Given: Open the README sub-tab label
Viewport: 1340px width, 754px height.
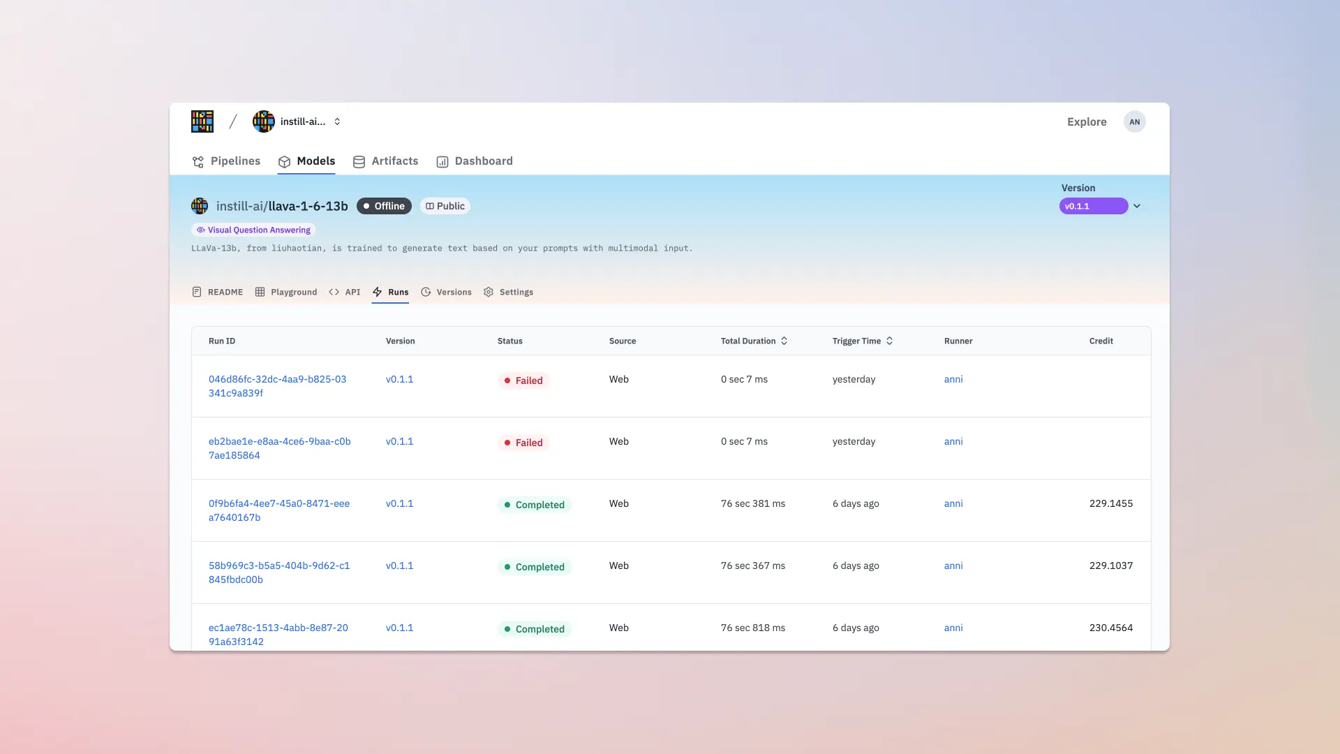Looking at the screenshot, I should click(x=225, y=292).
